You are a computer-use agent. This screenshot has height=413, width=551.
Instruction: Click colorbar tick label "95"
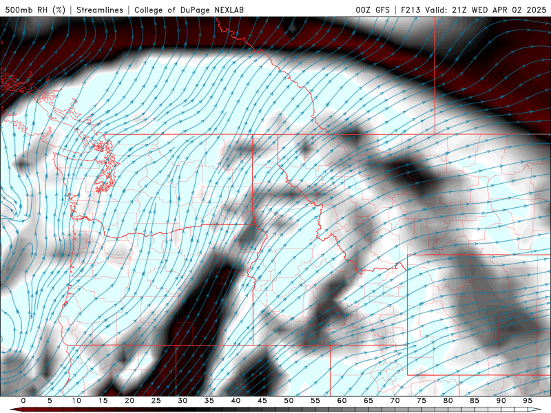tap(528, 401)
